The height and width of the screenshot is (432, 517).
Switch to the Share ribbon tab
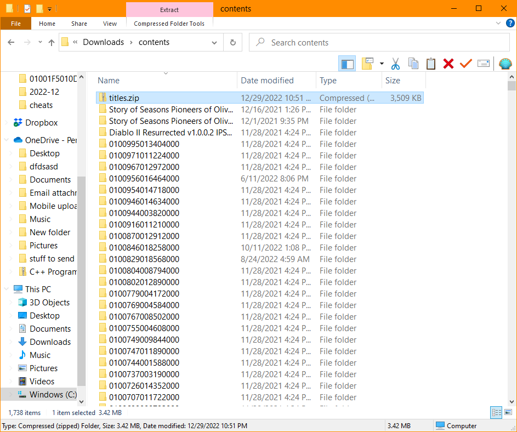click(x=79, y=24)
